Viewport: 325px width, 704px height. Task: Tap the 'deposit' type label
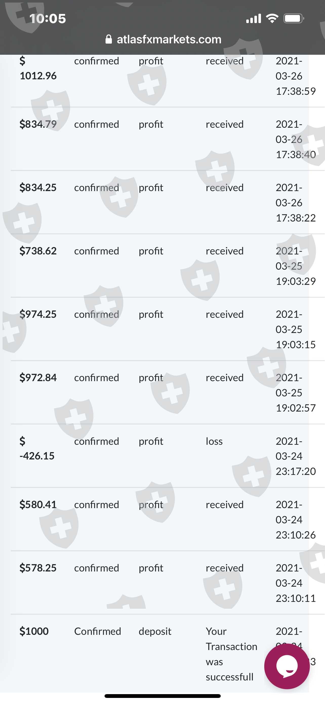click(155, 632)
